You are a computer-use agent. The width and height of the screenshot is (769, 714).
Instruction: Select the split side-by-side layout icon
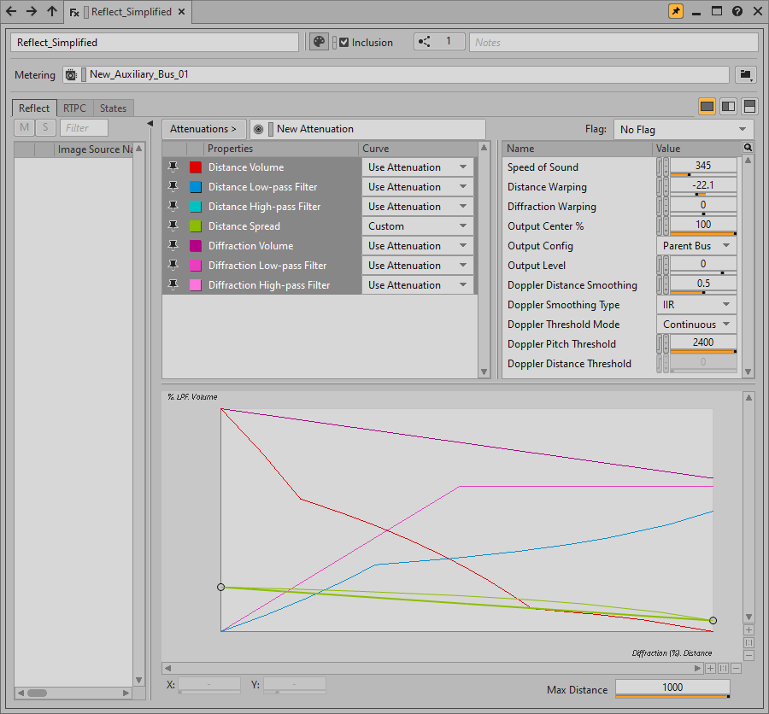[728, 107]
